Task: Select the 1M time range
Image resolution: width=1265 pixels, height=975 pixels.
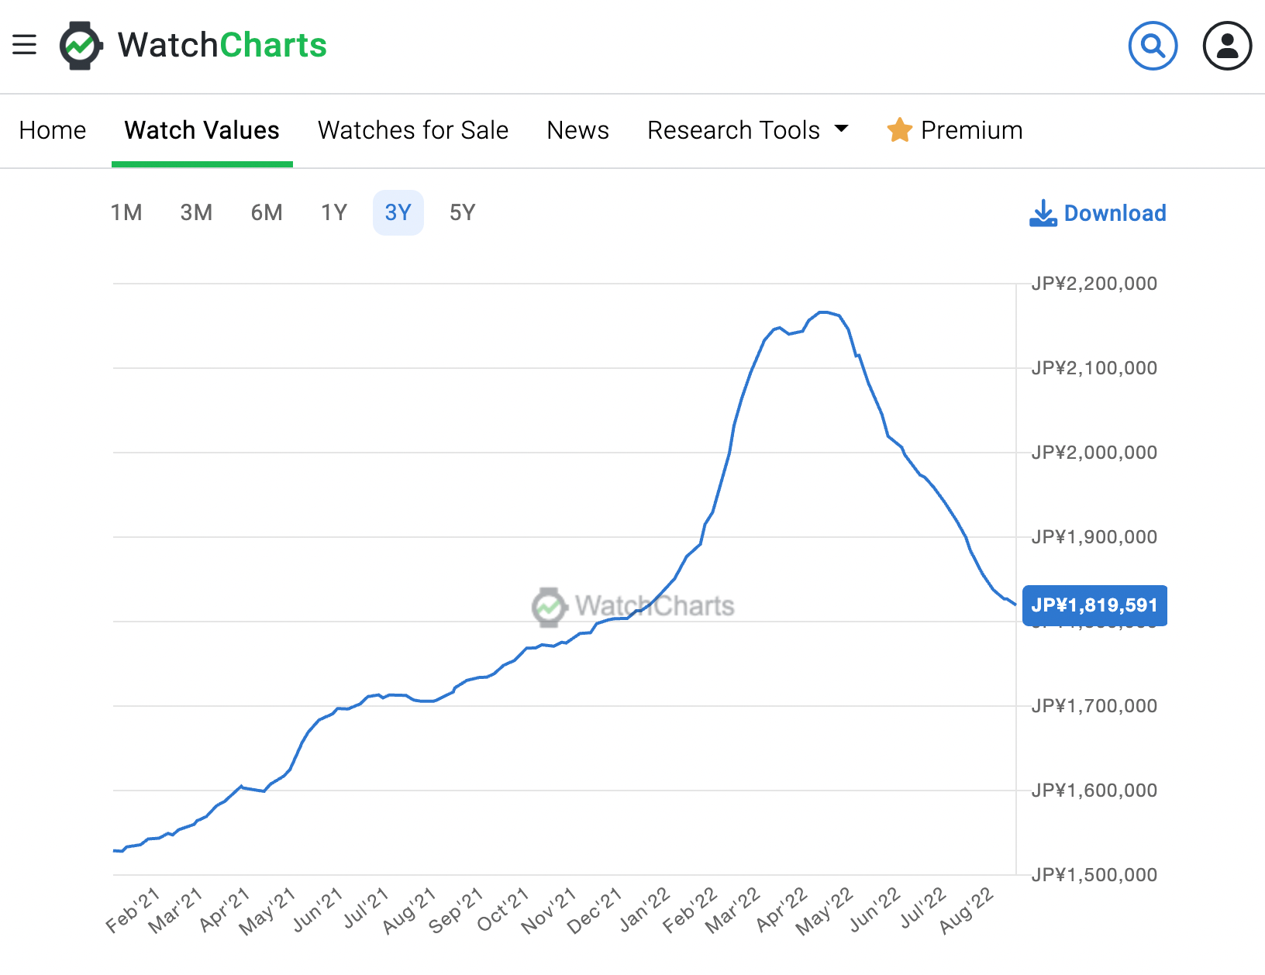Action: pyautogui.click(x=126, y=212)
